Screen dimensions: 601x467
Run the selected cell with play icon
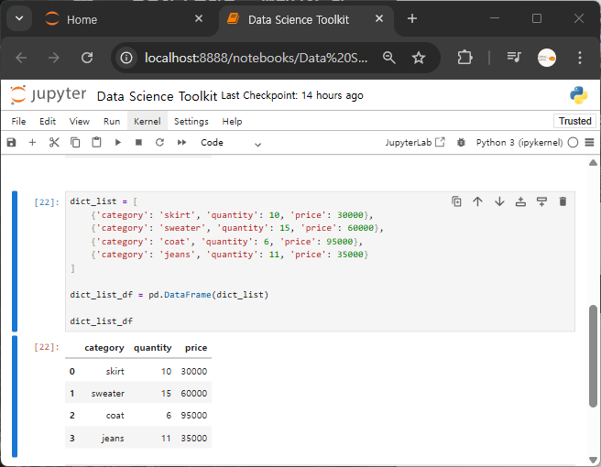pos(117,143)
